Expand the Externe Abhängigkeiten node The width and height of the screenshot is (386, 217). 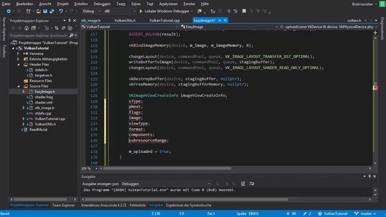pyautogui.click(x=18, y=59)
